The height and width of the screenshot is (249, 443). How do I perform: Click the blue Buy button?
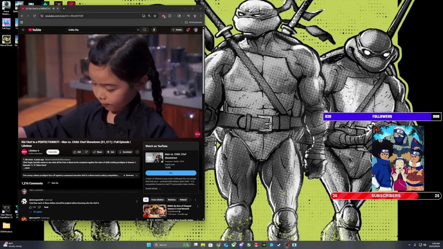point(171,173)
